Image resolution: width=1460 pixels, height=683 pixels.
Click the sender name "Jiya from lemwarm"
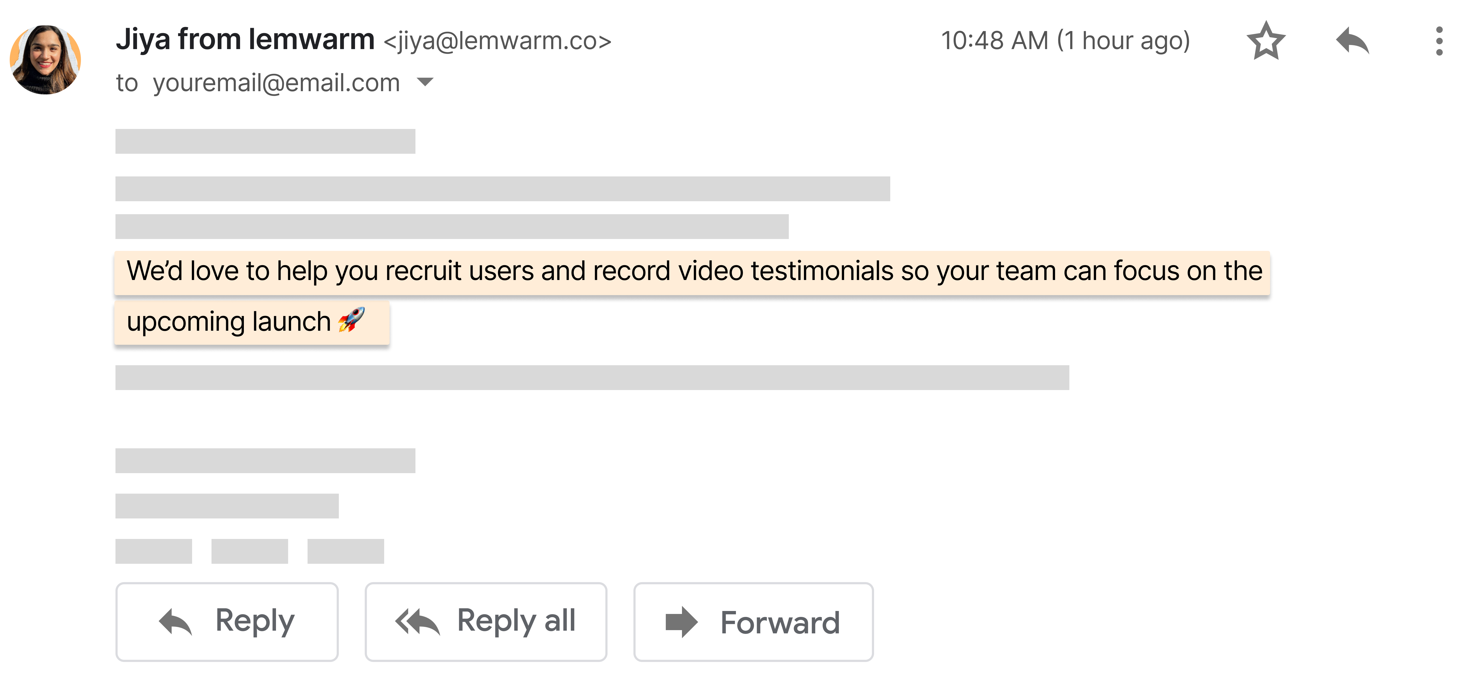point(245,40)
